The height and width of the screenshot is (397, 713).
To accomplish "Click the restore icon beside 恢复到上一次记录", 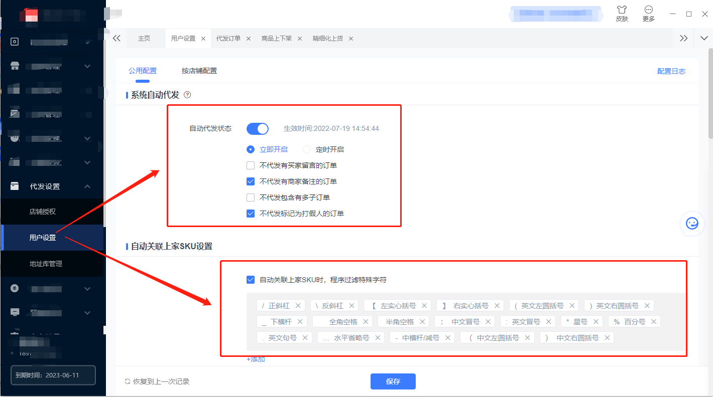I will [128, 381].
